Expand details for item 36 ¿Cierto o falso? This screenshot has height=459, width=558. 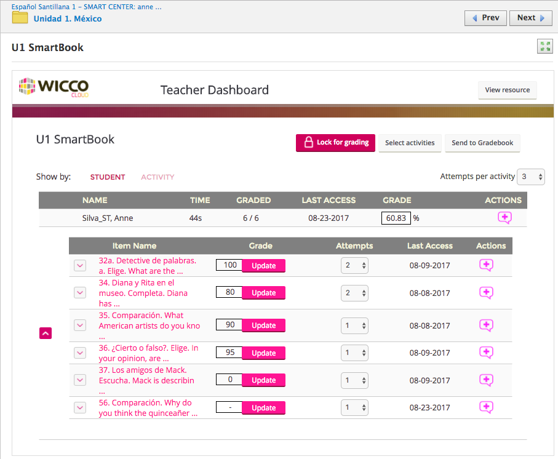pyautogui.click(x=80, y=353)
